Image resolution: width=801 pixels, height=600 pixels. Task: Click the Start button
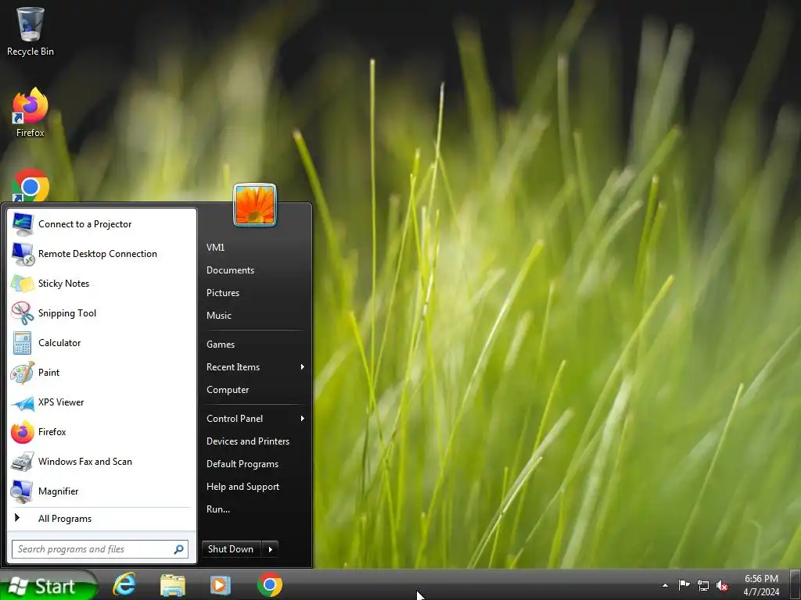48,586
